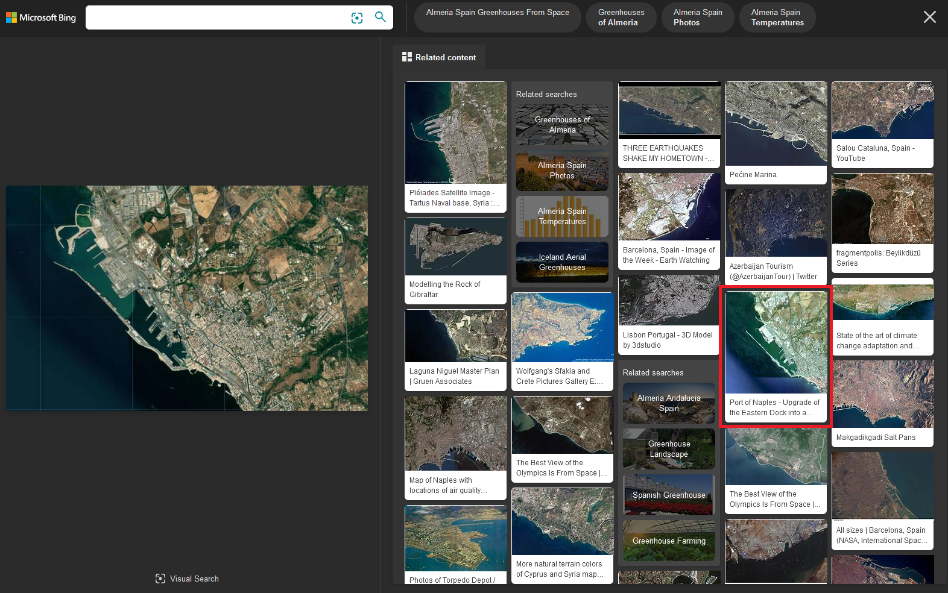Image resolution: width=948 pixels, height=593 pixels.
Task: Click inside the Bing search input field
Action: (x=217, y=17)
